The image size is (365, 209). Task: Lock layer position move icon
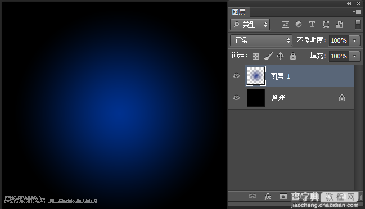pos(280,56)
